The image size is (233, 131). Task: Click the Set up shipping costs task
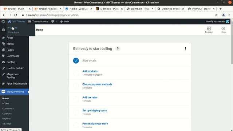click(130, 112)
